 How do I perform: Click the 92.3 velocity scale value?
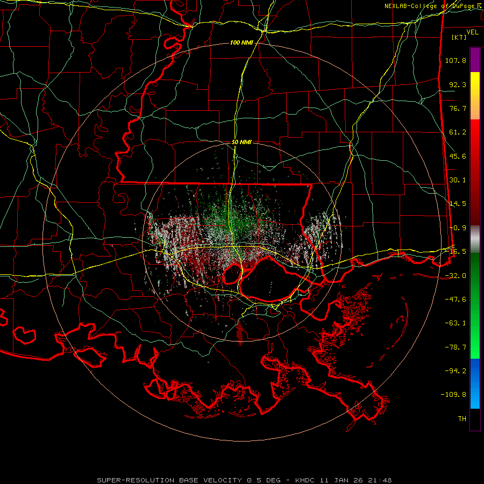click(458, 84)
